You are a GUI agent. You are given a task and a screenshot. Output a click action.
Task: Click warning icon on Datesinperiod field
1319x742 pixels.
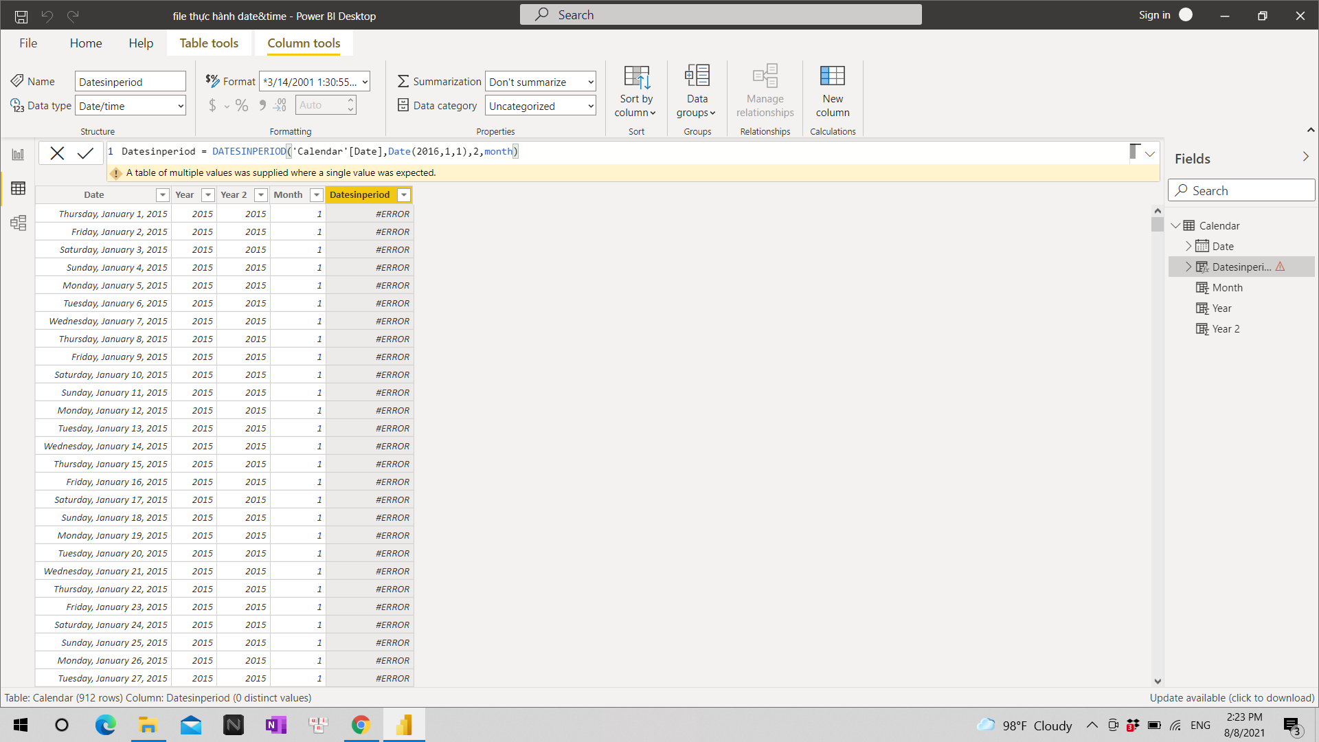1281,267
